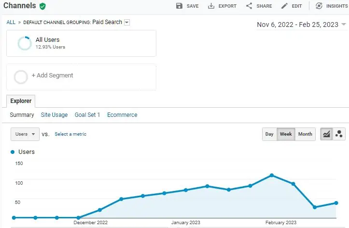Switch to motion chart dots icon
Image resolution: width=349 pixels, height=228 pixels.
[339, 134]
